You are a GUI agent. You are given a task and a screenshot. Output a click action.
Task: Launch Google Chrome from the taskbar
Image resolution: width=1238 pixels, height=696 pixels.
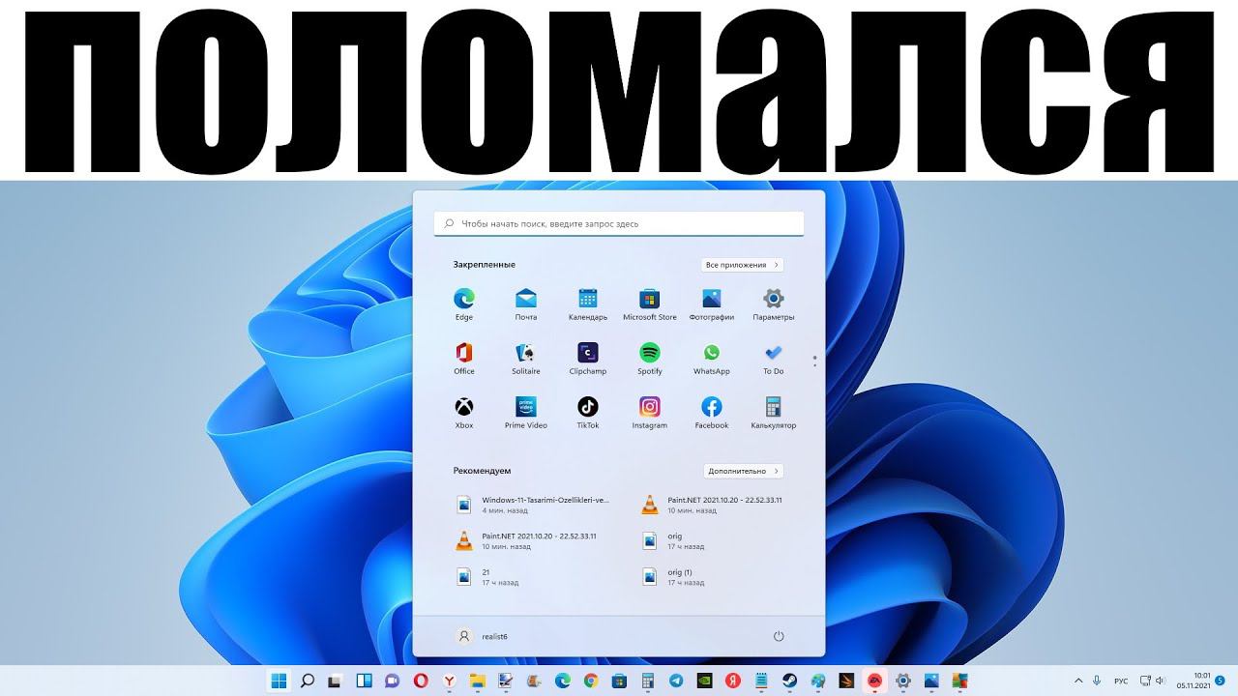591,681
